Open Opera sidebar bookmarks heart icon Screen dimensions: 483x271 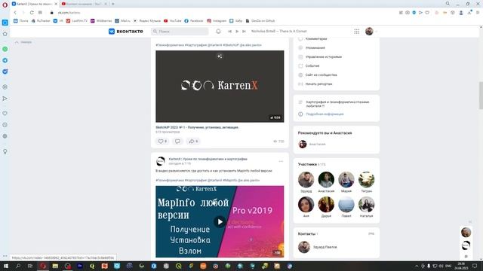click(x=5, y=114)
